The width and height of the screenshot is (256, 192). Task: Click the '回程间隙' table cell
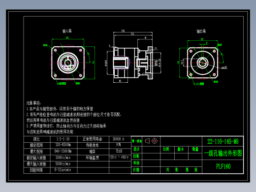(x=37, y=170)
